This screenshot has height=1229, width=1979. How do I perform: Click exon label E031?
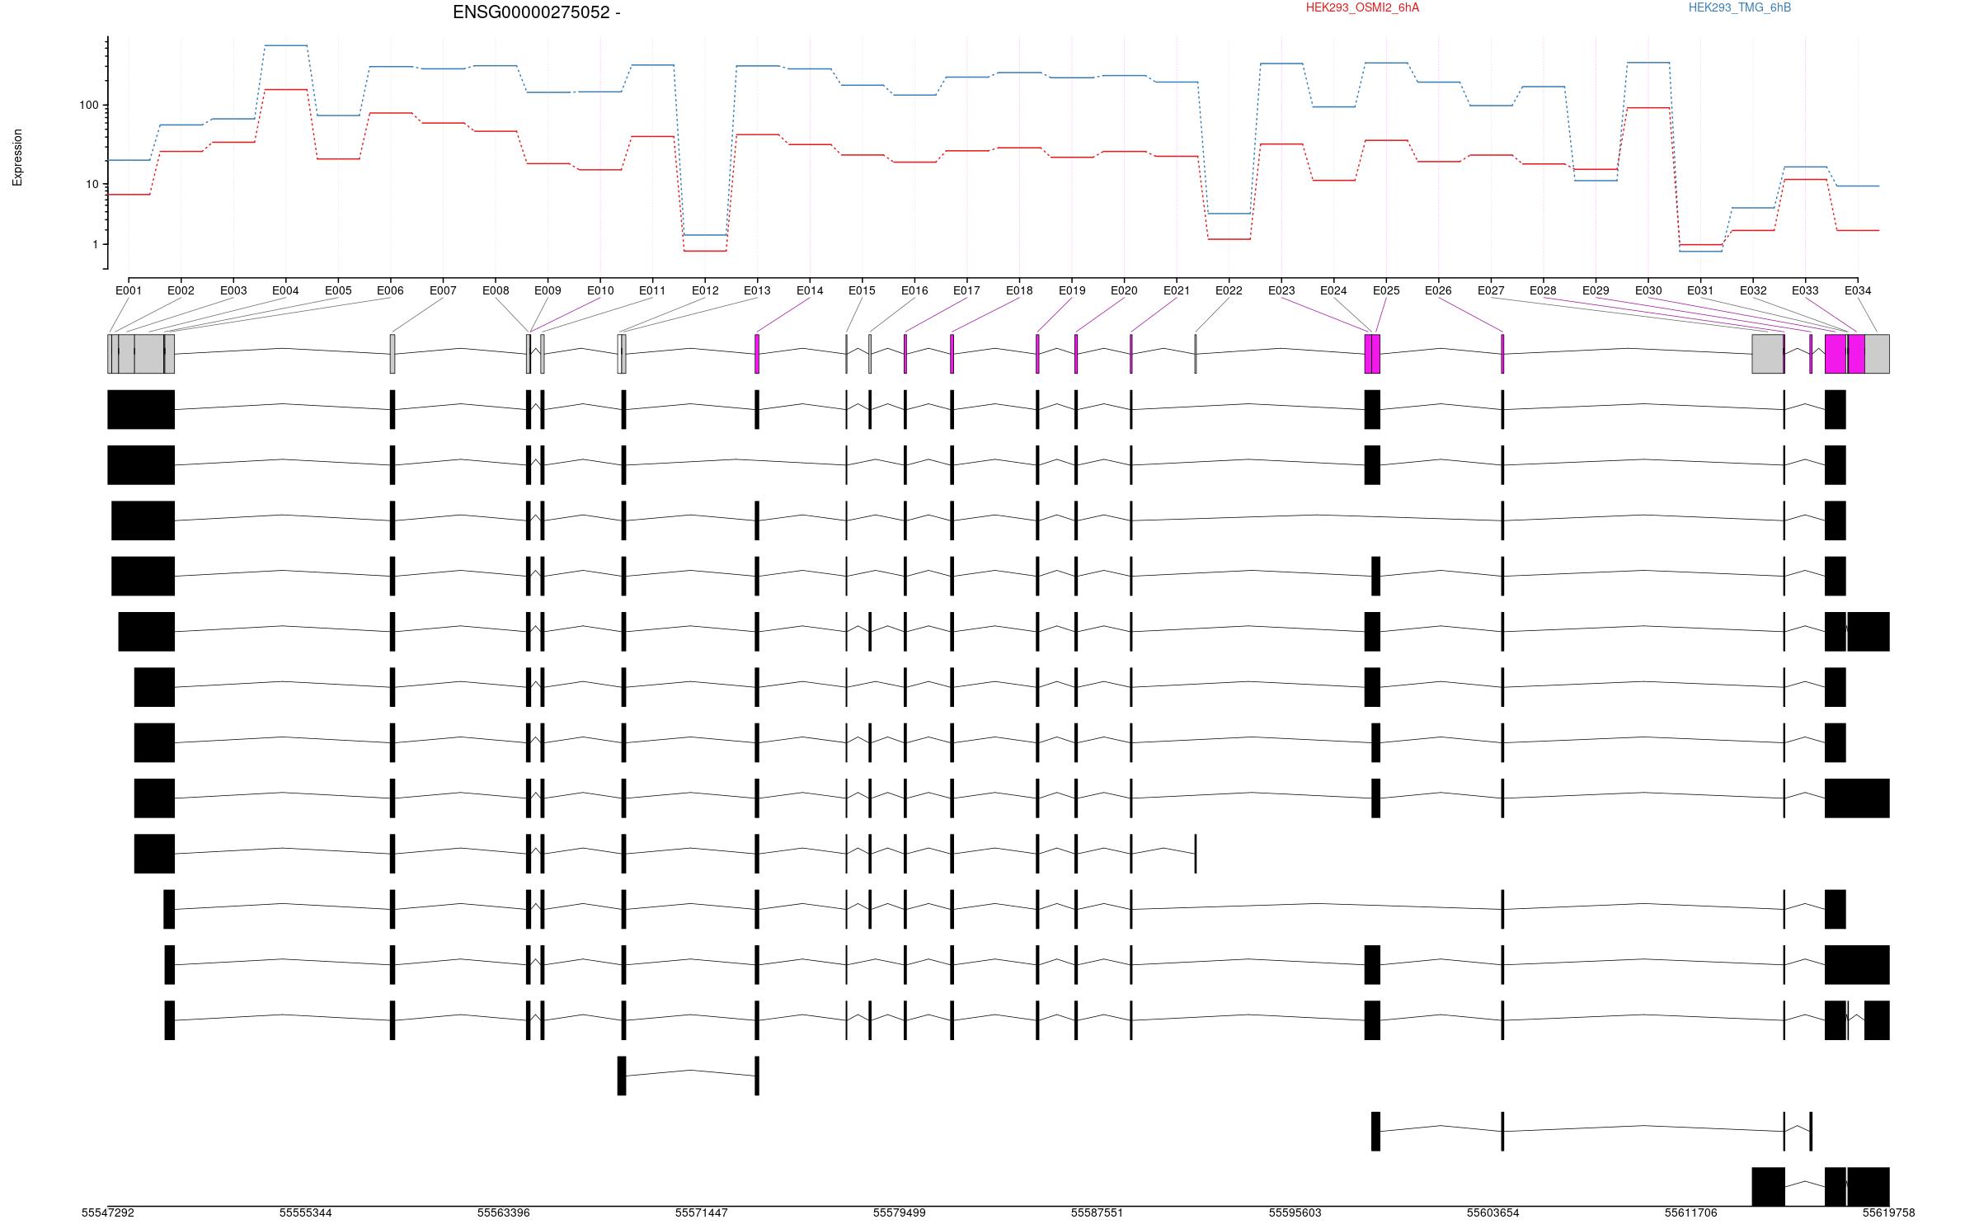point(1700,290)
